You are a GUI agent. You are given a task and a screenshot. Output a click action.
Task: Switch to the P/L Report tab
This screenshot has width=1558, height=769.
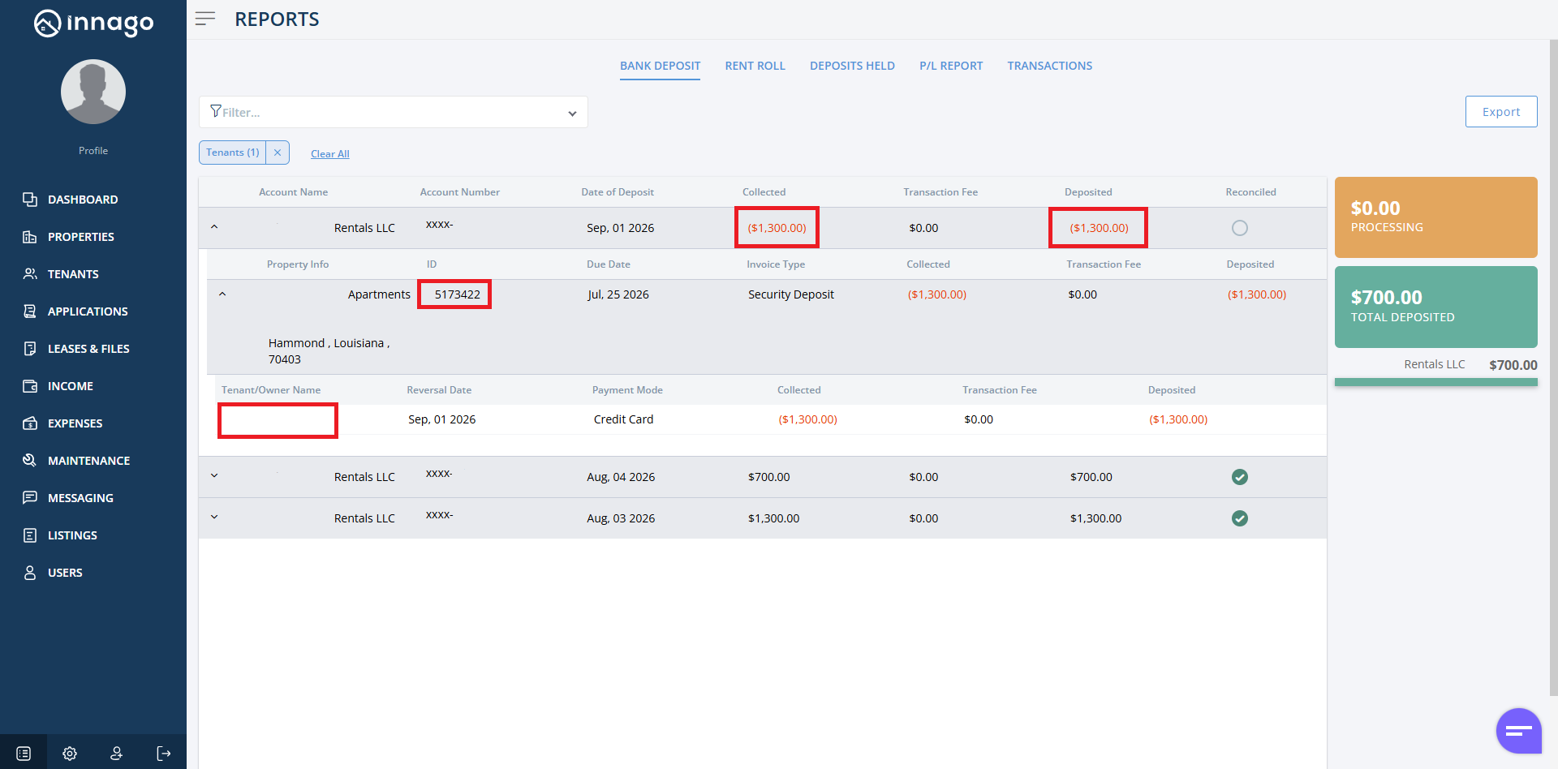[951, 66]
